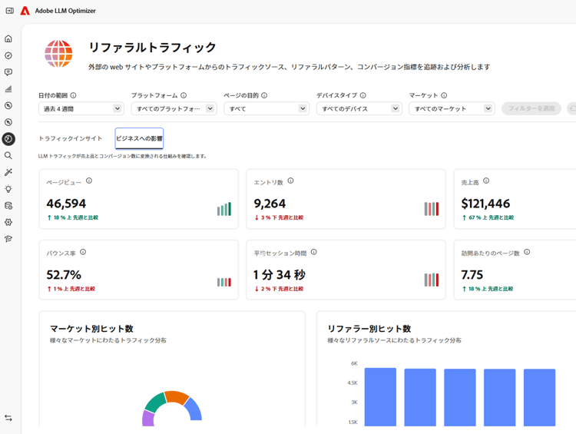Screen dimensions: 576x434
Task: Click the リファラルトラフィック page heading
Action: pyautogui.click(x=153, y=47)
